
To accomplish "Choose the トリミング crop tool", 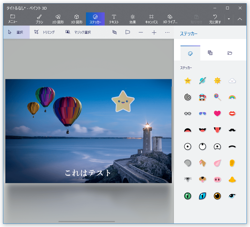I will pyautogui.click(x=45, y=32).
